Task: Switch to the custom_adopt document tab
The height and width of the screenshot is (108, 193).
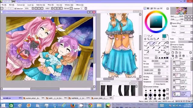Action: coord(34,98)
